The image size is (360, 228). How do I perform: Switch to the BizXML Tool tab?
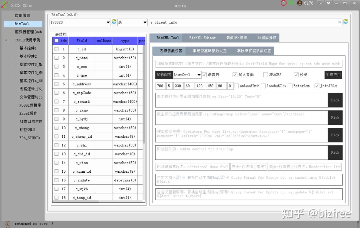pyautogui.click(x=166, y=38)
